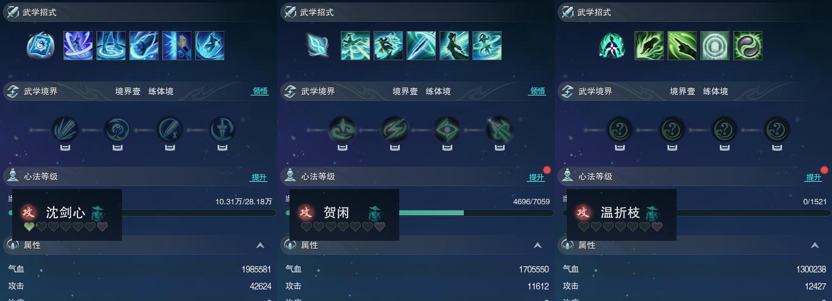The height and width of the screenshot is (301, 832).
Task: Click 提升 link in 温折枝 panel
Action: click(814, 177)
